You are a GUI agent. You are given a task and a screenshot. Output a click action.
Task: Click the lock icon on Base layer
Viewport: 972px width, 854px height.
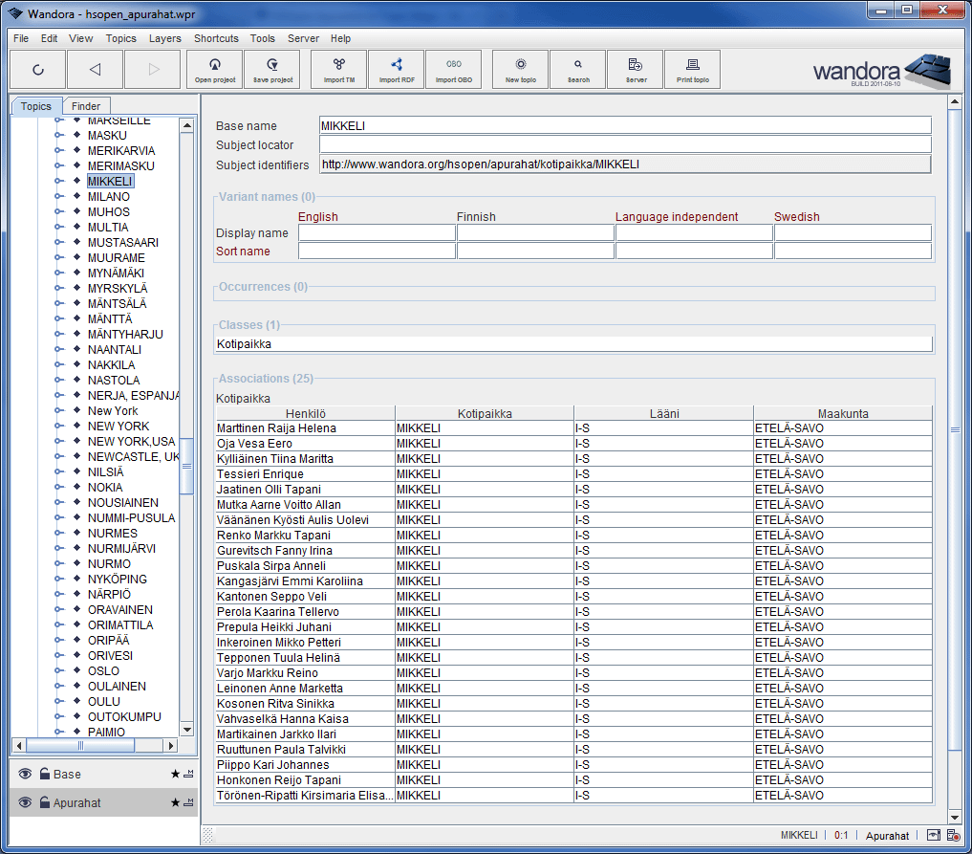(45, 774)
